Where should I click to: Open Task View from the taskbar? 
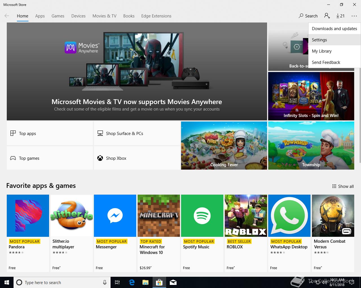point(117,282)
